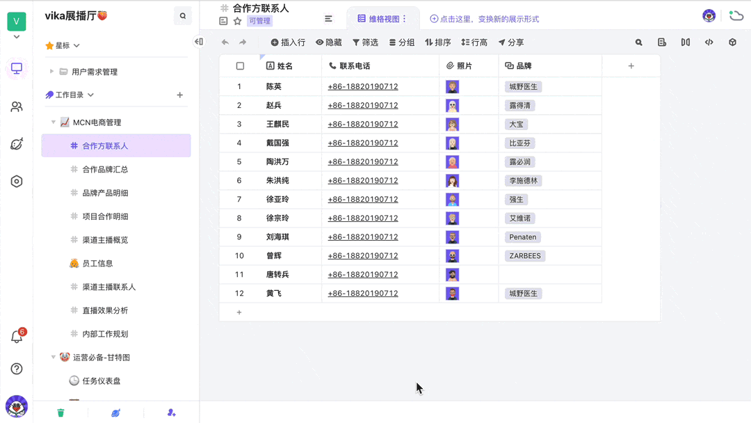
Task: Collapse the sidebar with the panel toggle icon
Action: click(199, 42)
